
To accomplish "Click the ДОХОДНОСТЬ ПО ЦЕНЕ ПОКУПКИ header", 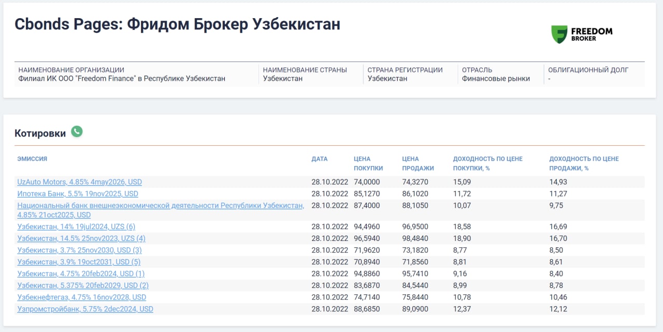I will coord(488,163).
